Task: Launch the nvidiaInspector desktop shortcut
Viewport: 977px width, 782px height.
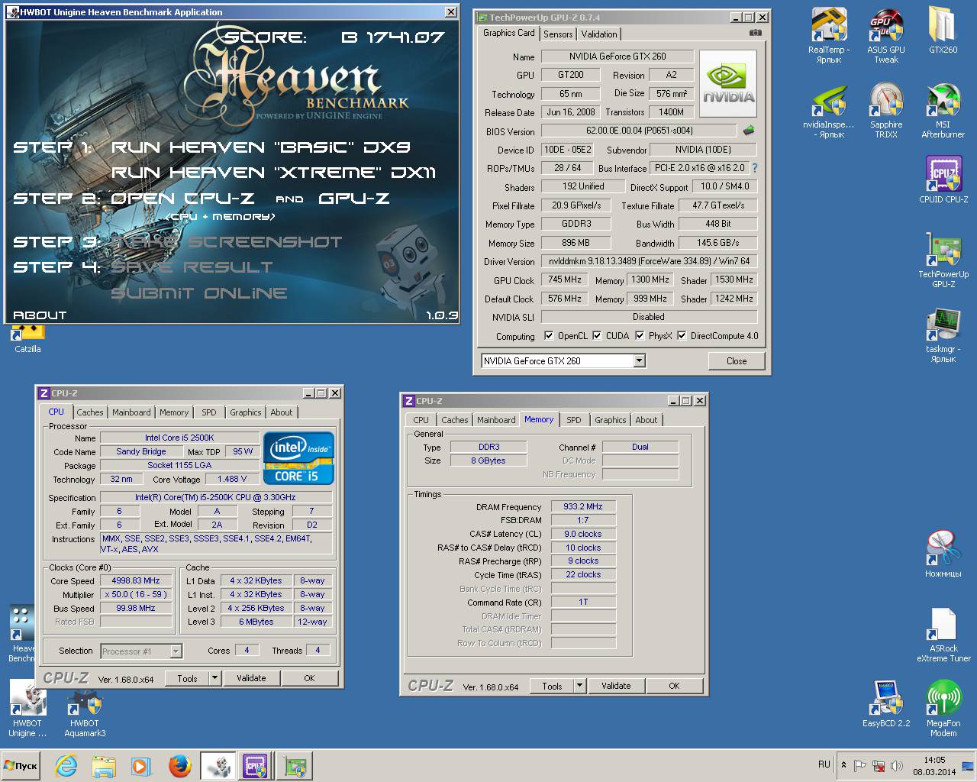Action: pos(829,111)
